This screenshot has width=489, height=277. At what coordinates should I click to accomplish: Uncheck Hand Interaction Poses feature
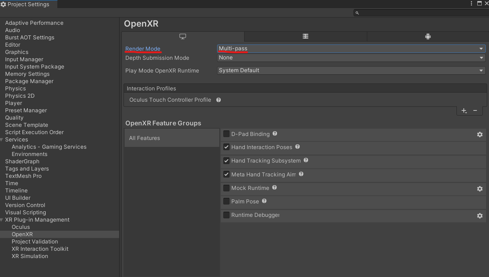[x=226, y=147]
